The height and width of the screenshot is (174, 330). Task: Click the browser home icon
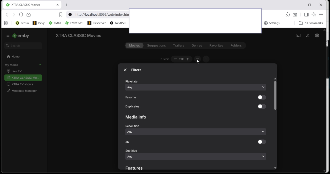[x=29, y=15]
